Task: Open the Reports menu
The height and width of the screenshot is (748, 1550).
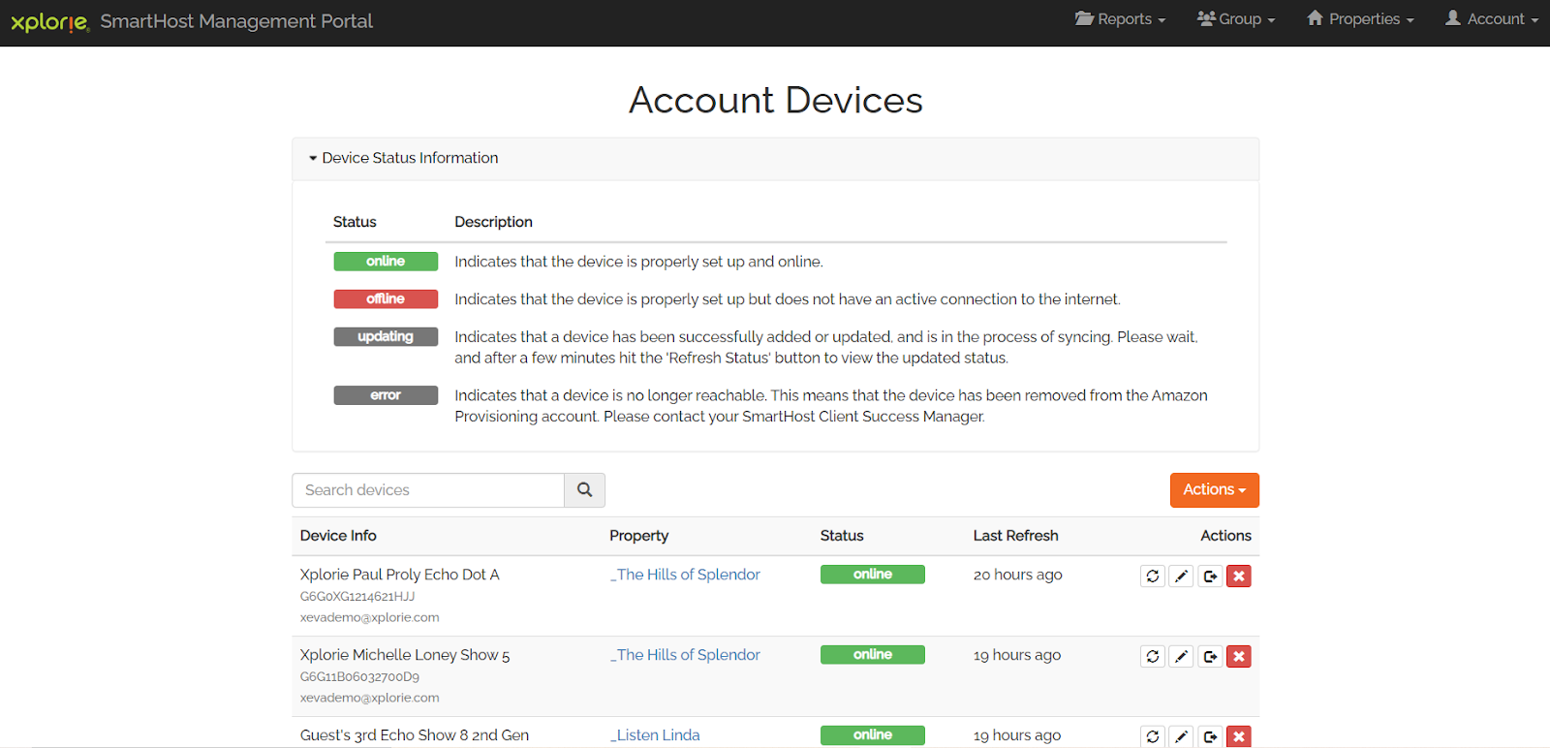Action: 1120,19
